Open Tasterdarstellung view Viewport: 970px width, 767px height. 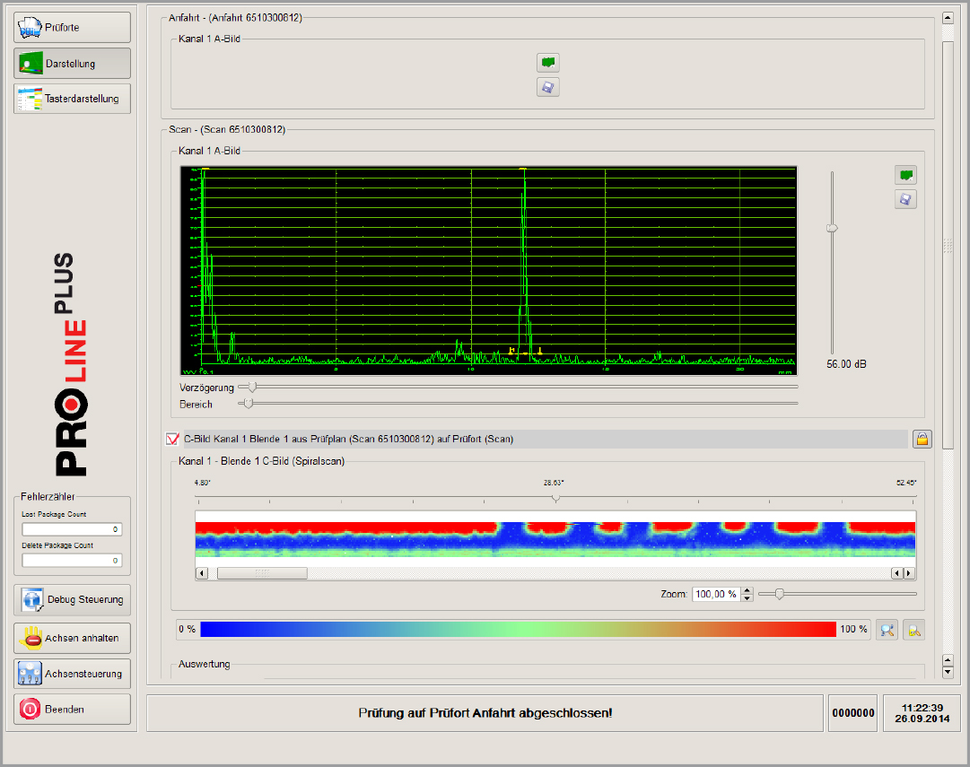point(72,99)
